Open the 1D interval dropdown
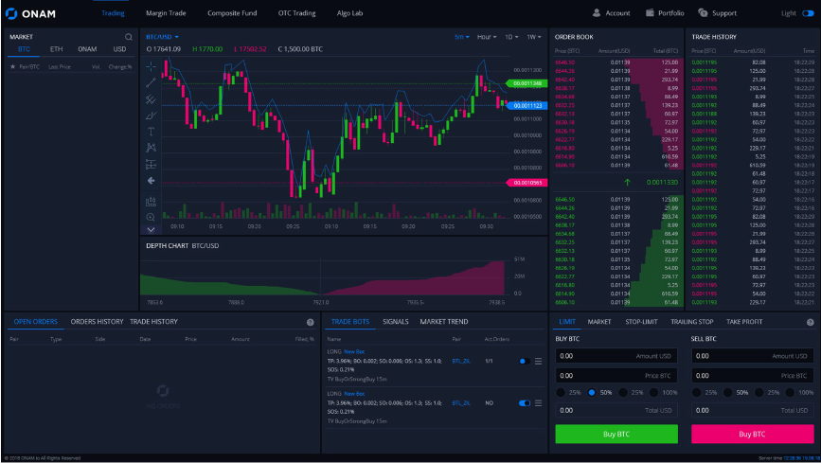 click(x=511, y=37)
